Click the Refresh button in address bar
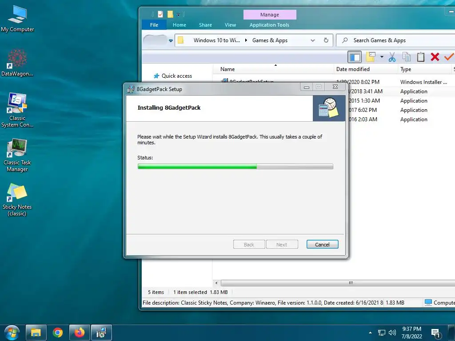 pos(326,40)
